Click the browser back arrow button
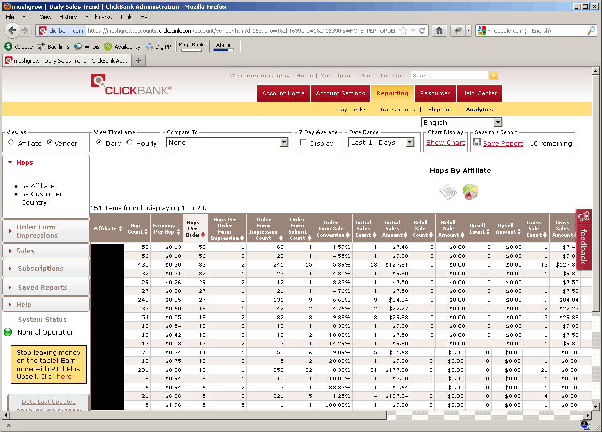This screenshot has height=432, width=602. tap(13, 30)
